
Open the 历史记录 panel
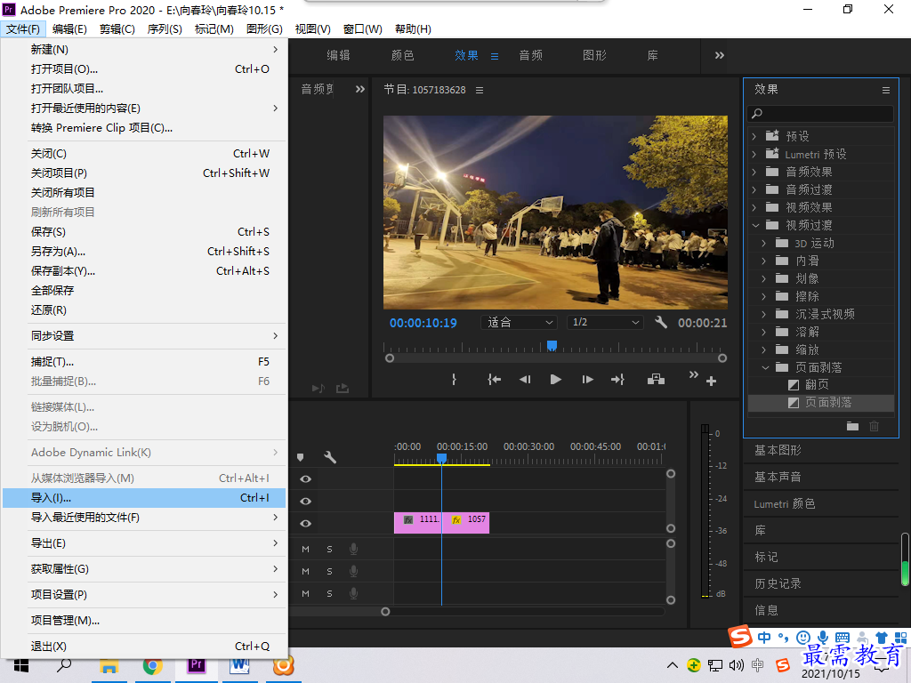[x=778, y=583]
